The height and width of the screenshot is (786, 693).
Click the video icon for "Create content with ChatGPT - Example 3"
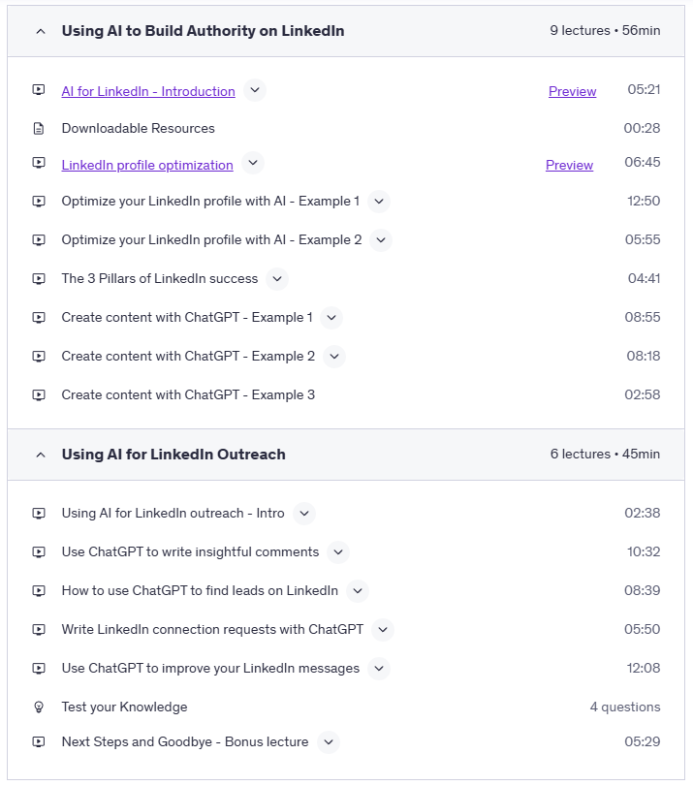click(x=38, y=394)
